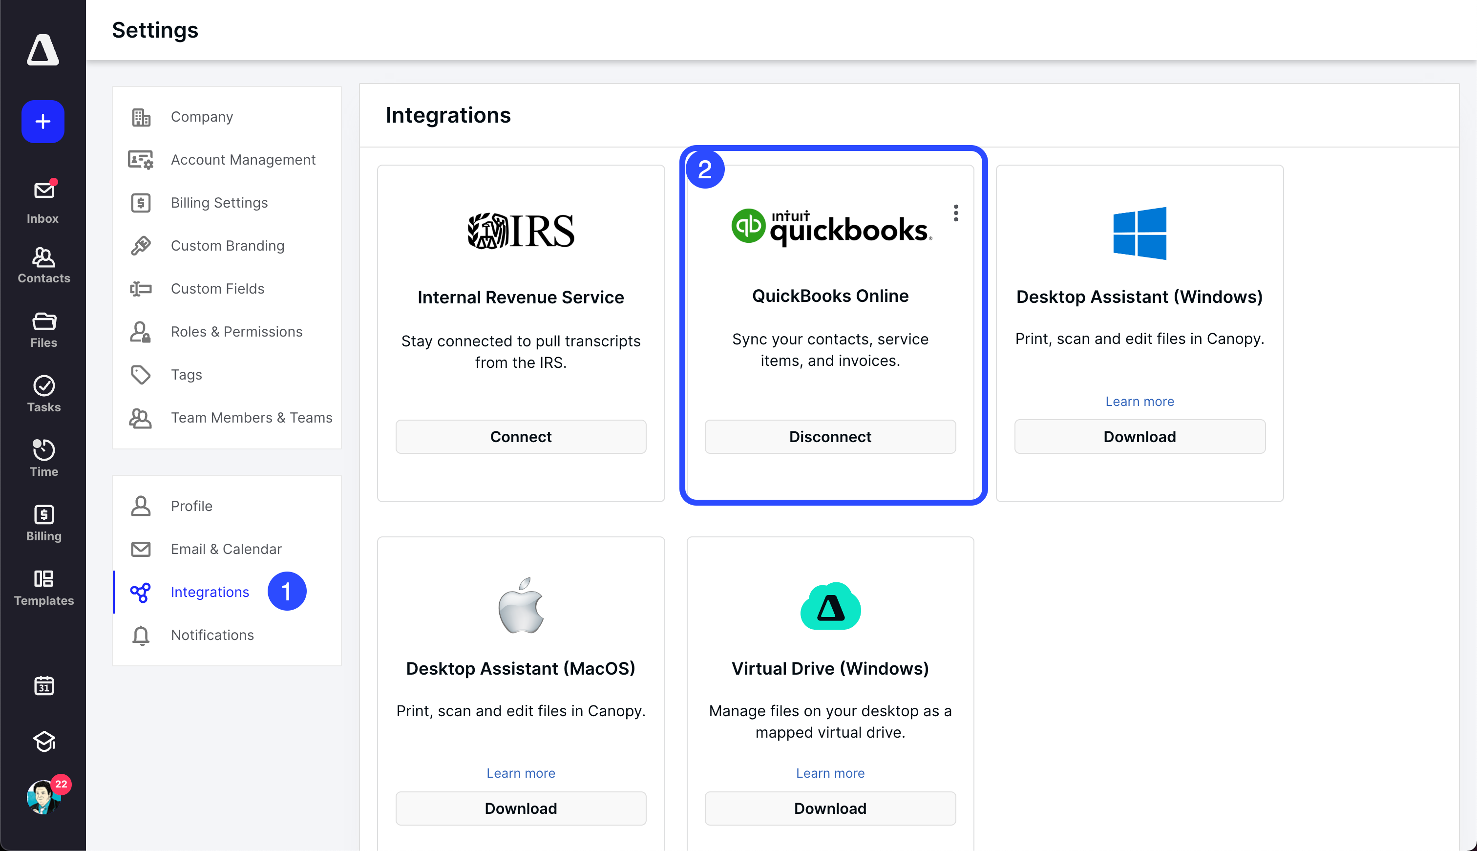Learn more about Desktop Assistant Windows

click(x=1139, y=401)
